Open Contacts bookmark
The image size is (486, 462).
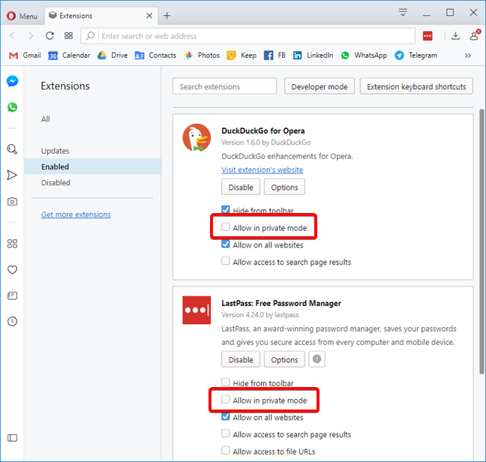coord(155,55)
